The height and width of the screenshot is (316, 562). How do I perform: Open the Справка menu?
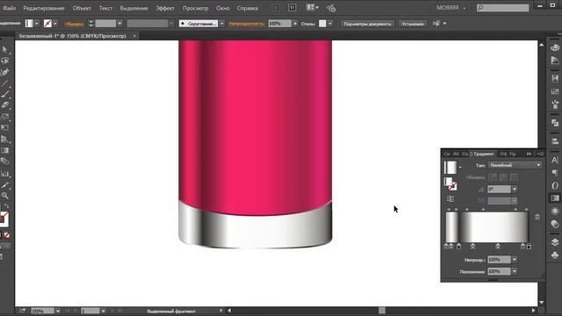[248, 8]
